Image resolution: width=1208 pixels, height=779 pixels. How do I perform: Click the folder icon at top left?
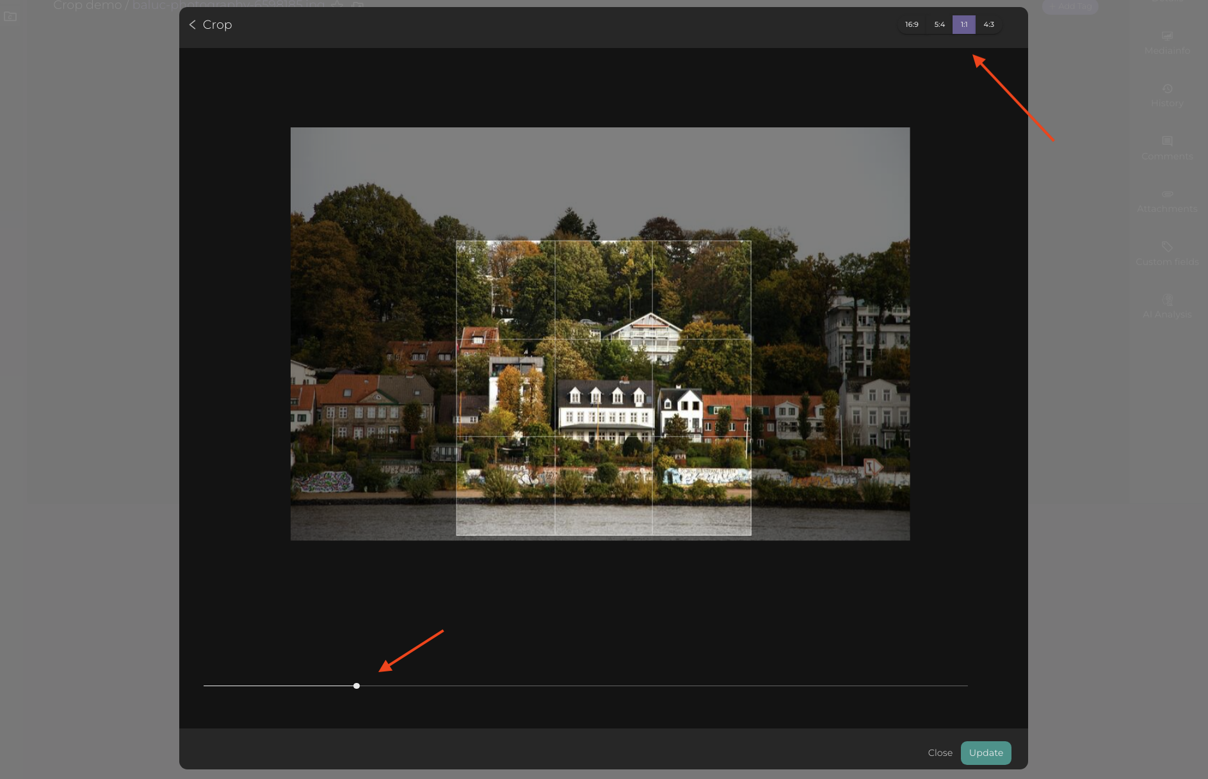click(x=10, y=17)
